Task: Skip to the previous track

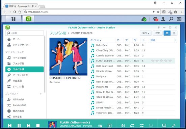Action: (10, 125)
